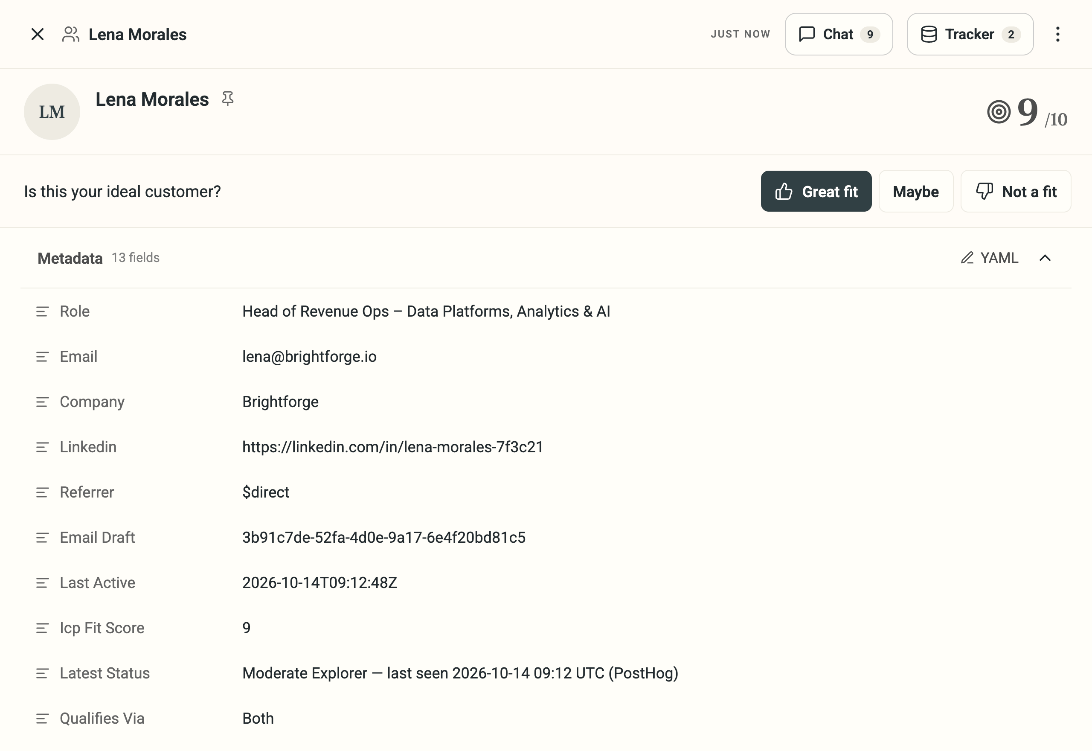1092x751 pixels.
Task: Click the target score icon
Action: click(999, 112)
